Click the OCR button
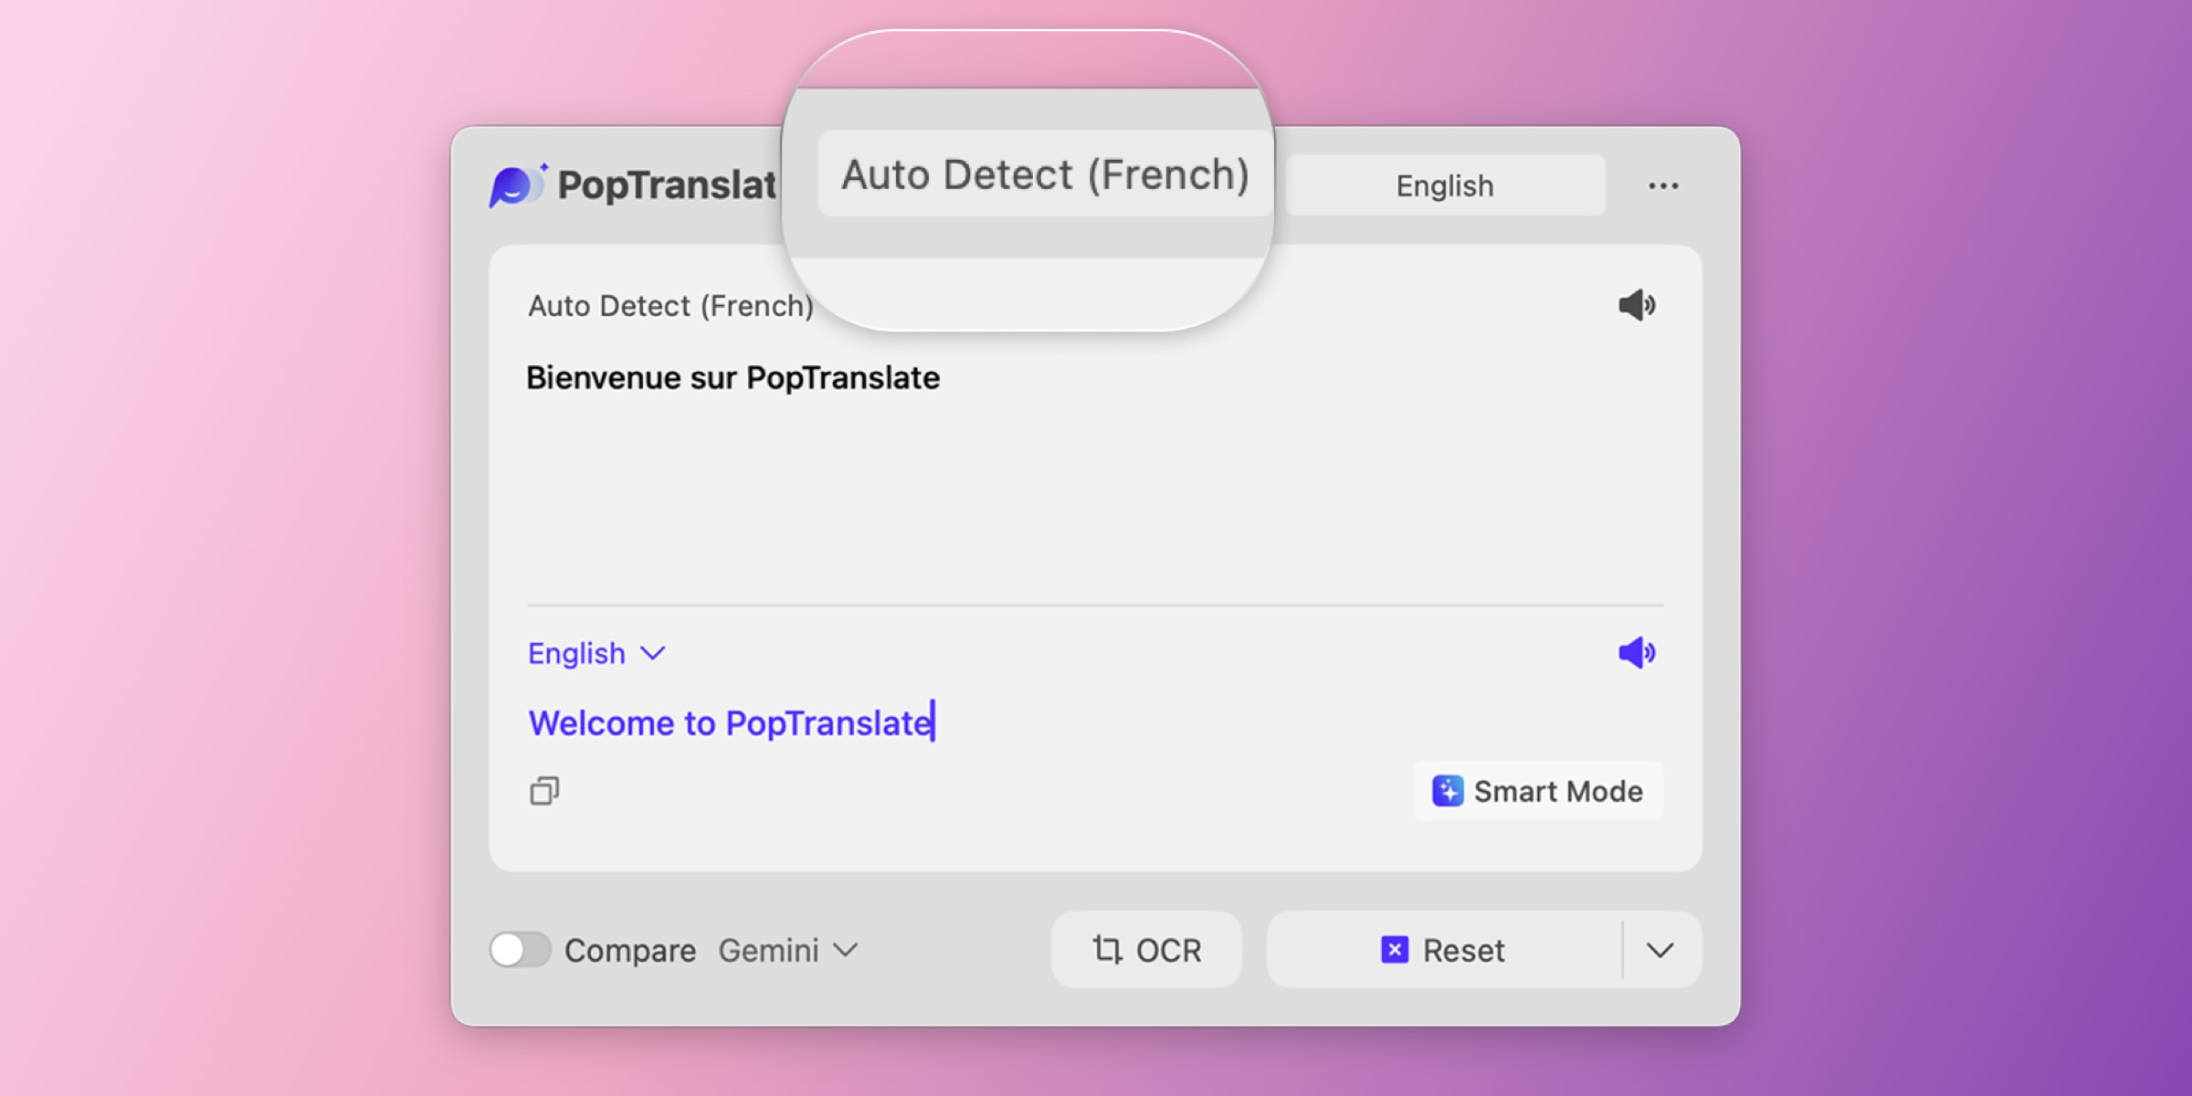The width and height of the screenshot is (2192, 1096). tap(1146, 950)
